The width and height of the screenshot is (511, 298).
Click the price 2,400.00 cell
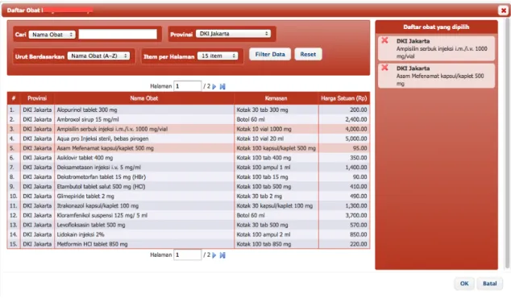click(x=344, y=119)
